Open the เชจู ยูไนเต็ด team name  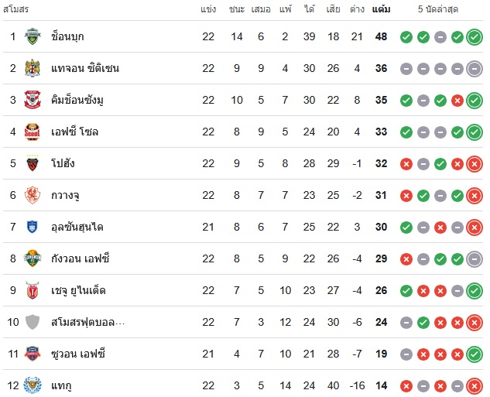(x=78, y=290)
